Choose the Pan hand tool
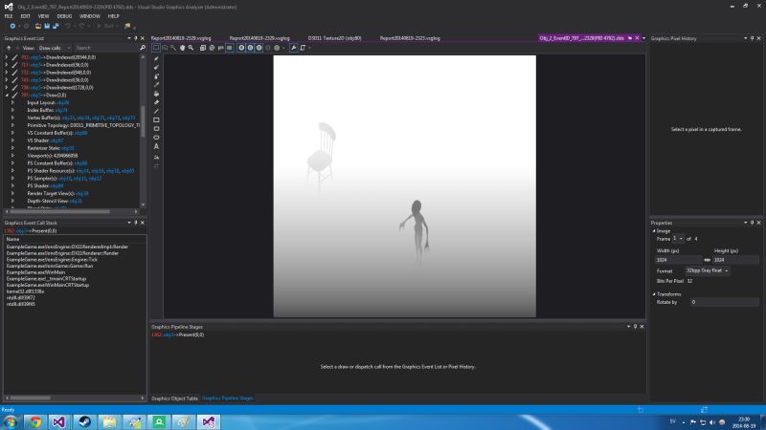The image size is (766, 430). [x=182, y=48]
